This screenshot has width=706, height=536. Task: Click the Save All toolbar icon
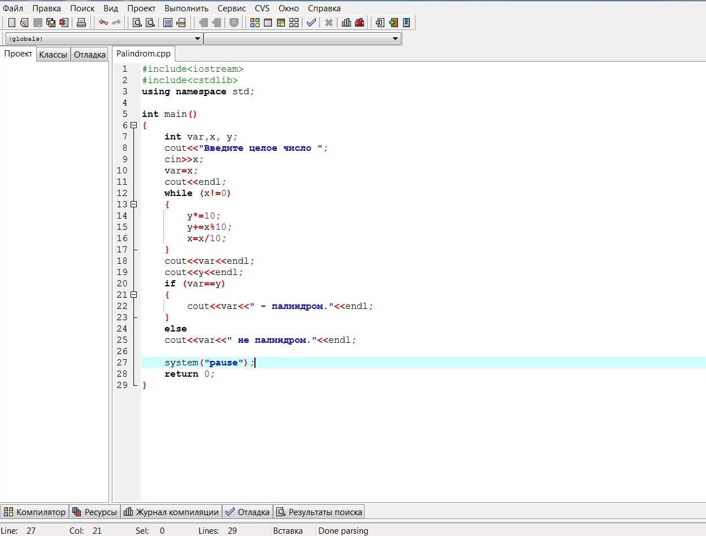point(51,23)
